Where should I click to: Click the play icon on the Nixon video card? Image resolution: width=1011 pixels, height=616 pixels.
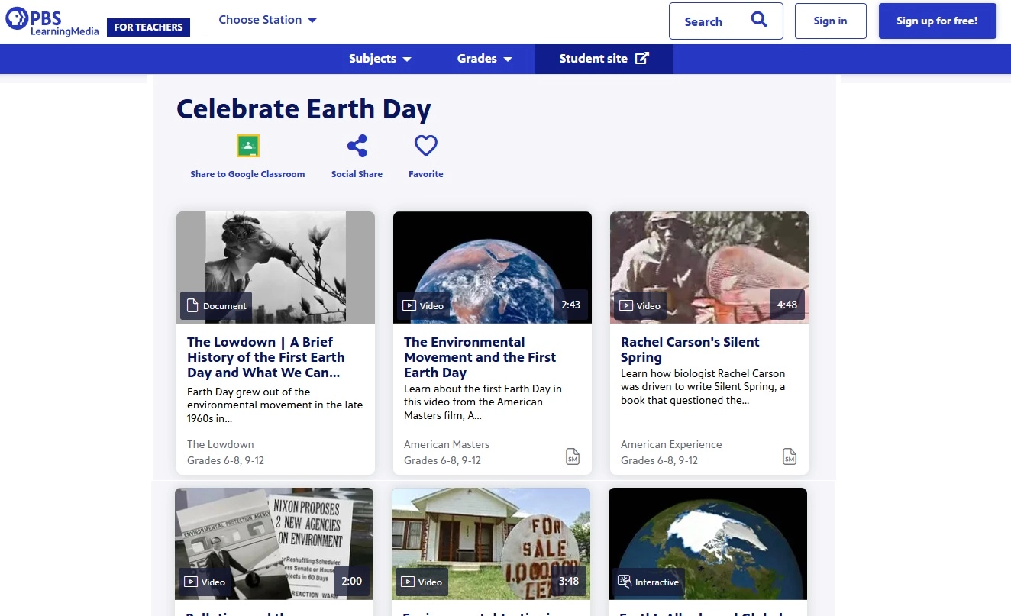pyautogui.click(x=191, y=581)
